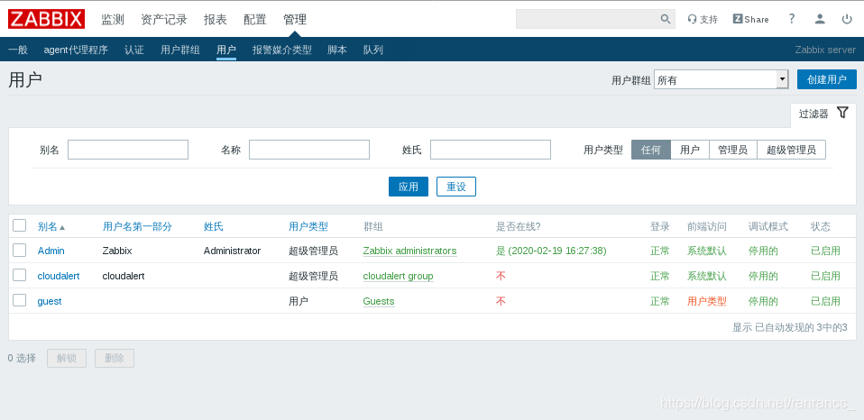
Task: Click Zabbix server label
Action: (x=825, y=50)
